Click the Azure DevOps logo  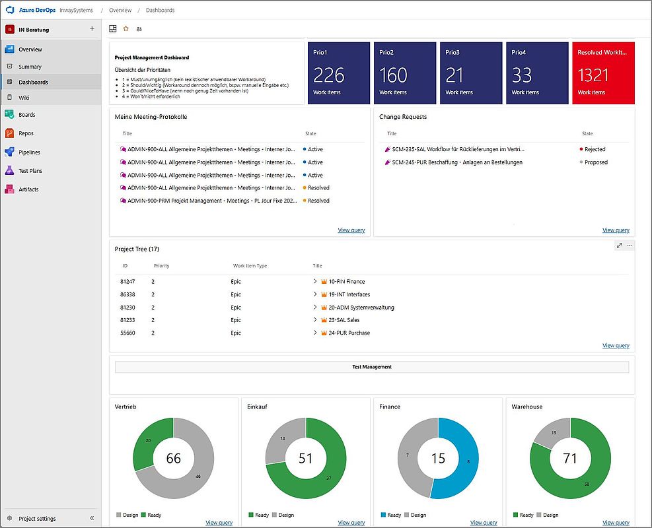(x=10, y=10)
